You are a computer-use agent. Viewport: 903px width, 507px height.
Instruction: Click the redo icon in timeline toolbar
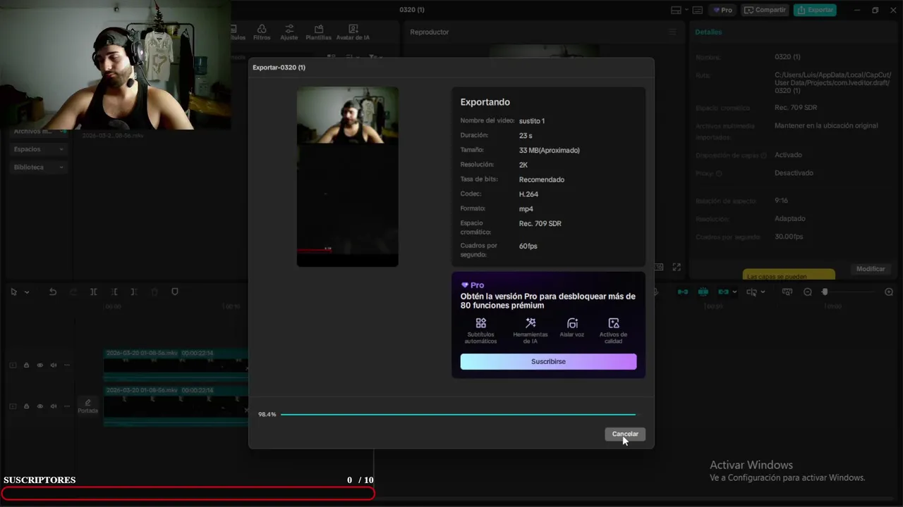73,292
